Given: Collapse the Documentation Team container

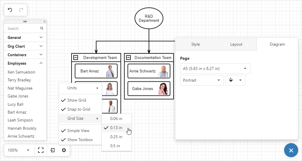Looking at the screenshot, I should pyautogui.click(x=128, y=57).
